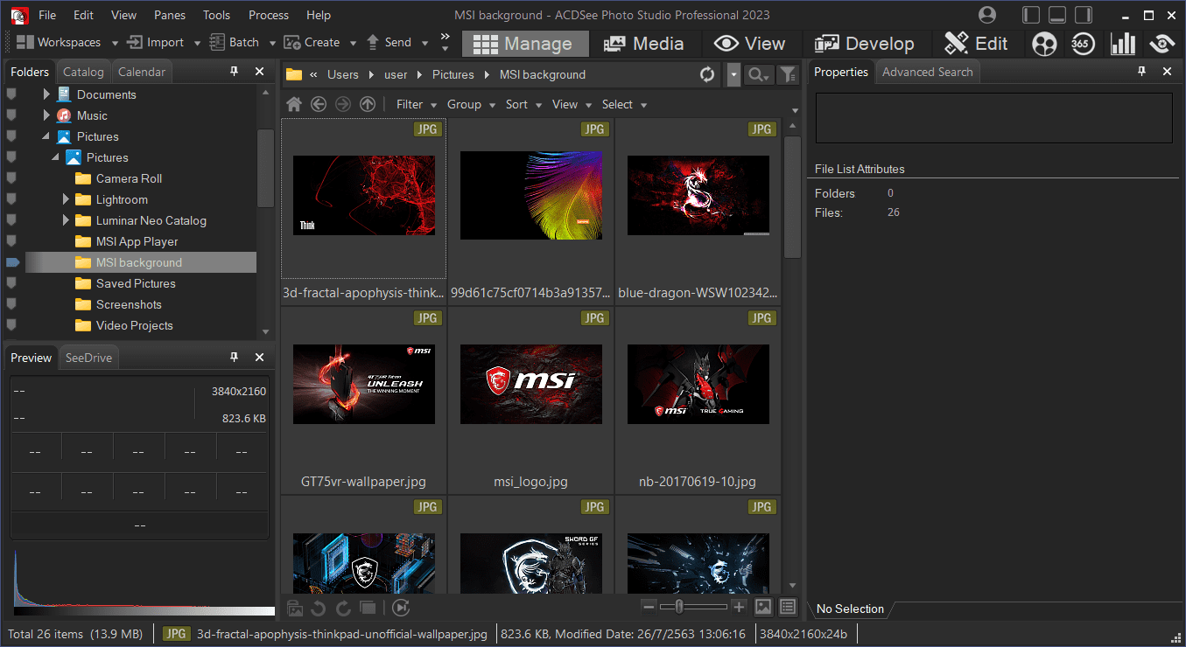Image resolution: width=1186 pixels, height=647 pixels.
Task: Open the user account profile icon
Action: pos(988,15)
